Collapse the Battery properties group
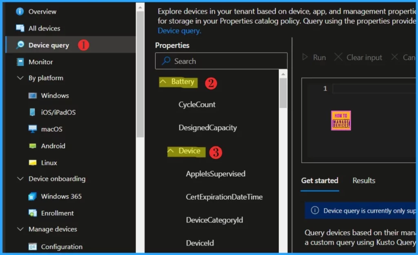 163,82
